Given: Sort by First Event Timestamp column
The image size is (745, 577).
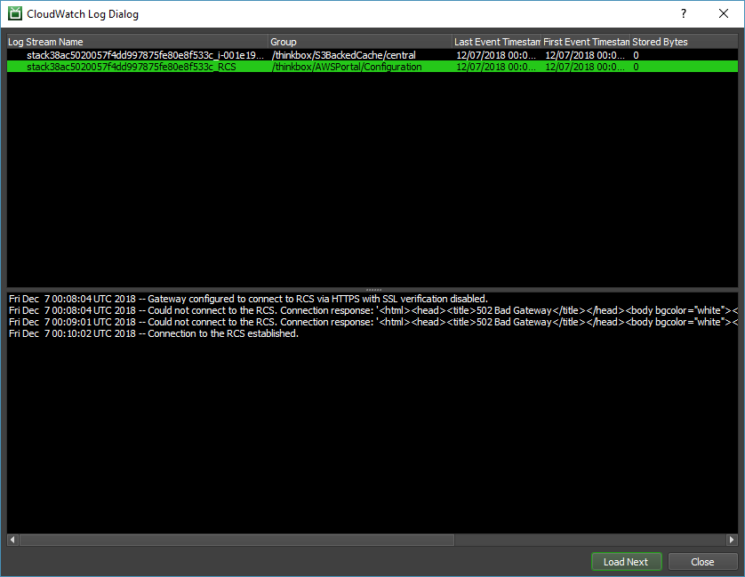Looking at the screenshot, I should click(x=586, y=42).
